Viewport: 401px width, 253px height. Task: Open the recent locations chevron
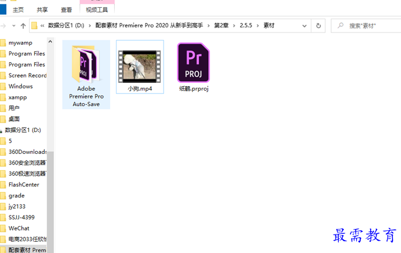(x=14, y=26)
